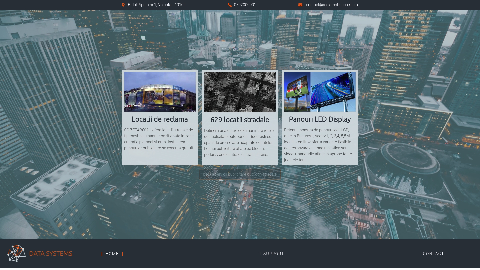The image size is (480, 270).
Task: Click the phone number 0792000001
Action: pyautogui.click(x=245, y=5)
